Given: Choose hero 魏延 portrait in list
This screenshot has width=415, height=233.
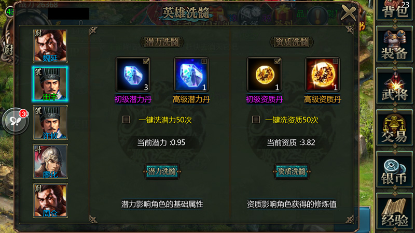Looking at the screenshot, I should (x=50, y=46).
